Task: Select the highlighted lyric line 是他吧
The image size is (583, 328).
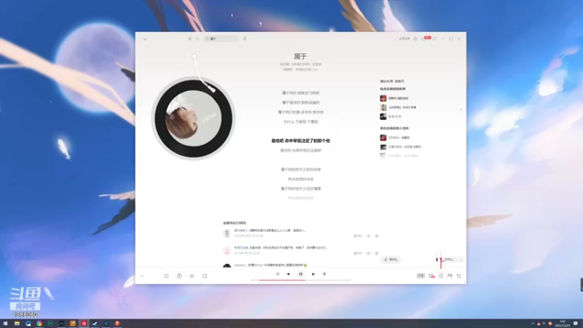Action: point(300,141)
